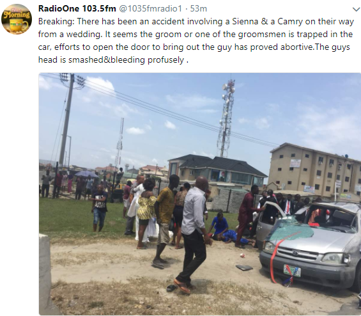Click the tweet text starting with Breaking

tap(196, 40)
